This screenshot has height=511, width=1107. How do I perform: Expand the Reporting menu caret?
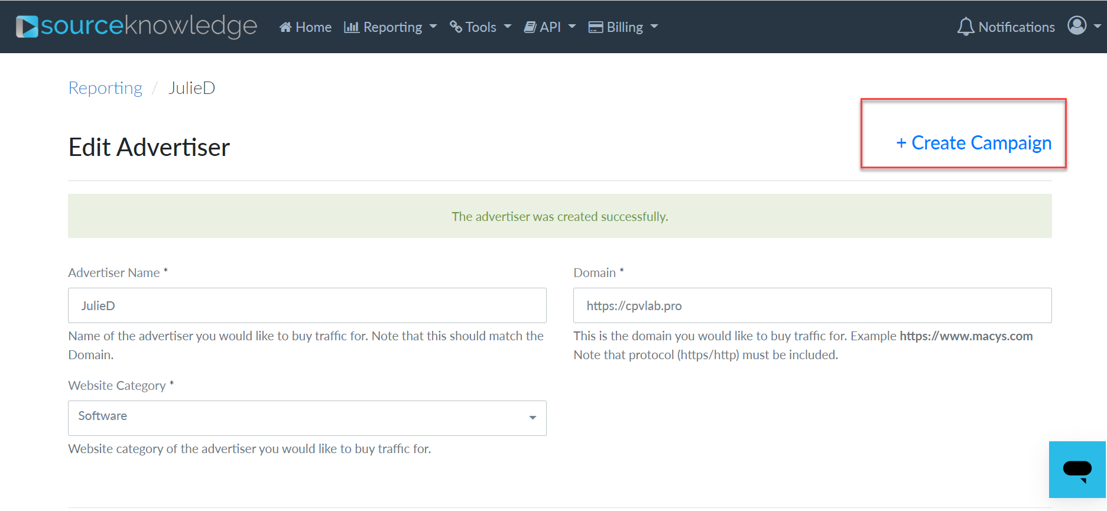pos(433,27)
